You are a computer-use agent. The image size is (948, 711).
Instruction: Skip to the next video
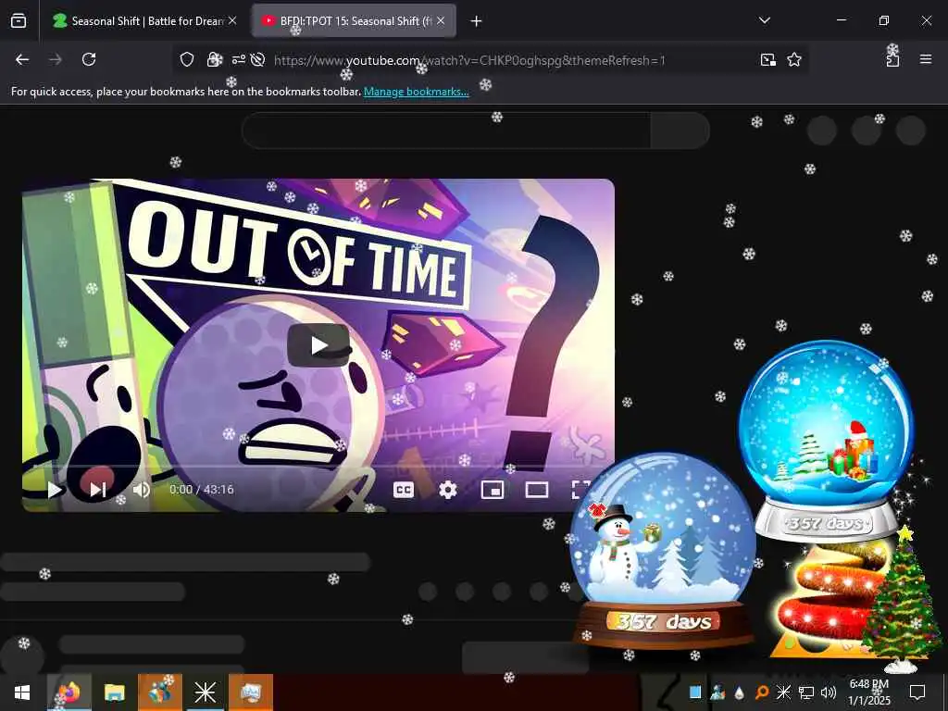[98, 490]
